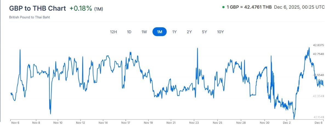Click the Nov 6 x-axis date label

pos(15,123)
